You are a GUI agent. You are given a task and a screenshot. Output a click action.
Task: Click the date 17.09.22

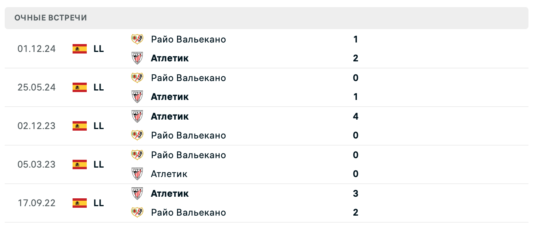click(x=37, y=203)
